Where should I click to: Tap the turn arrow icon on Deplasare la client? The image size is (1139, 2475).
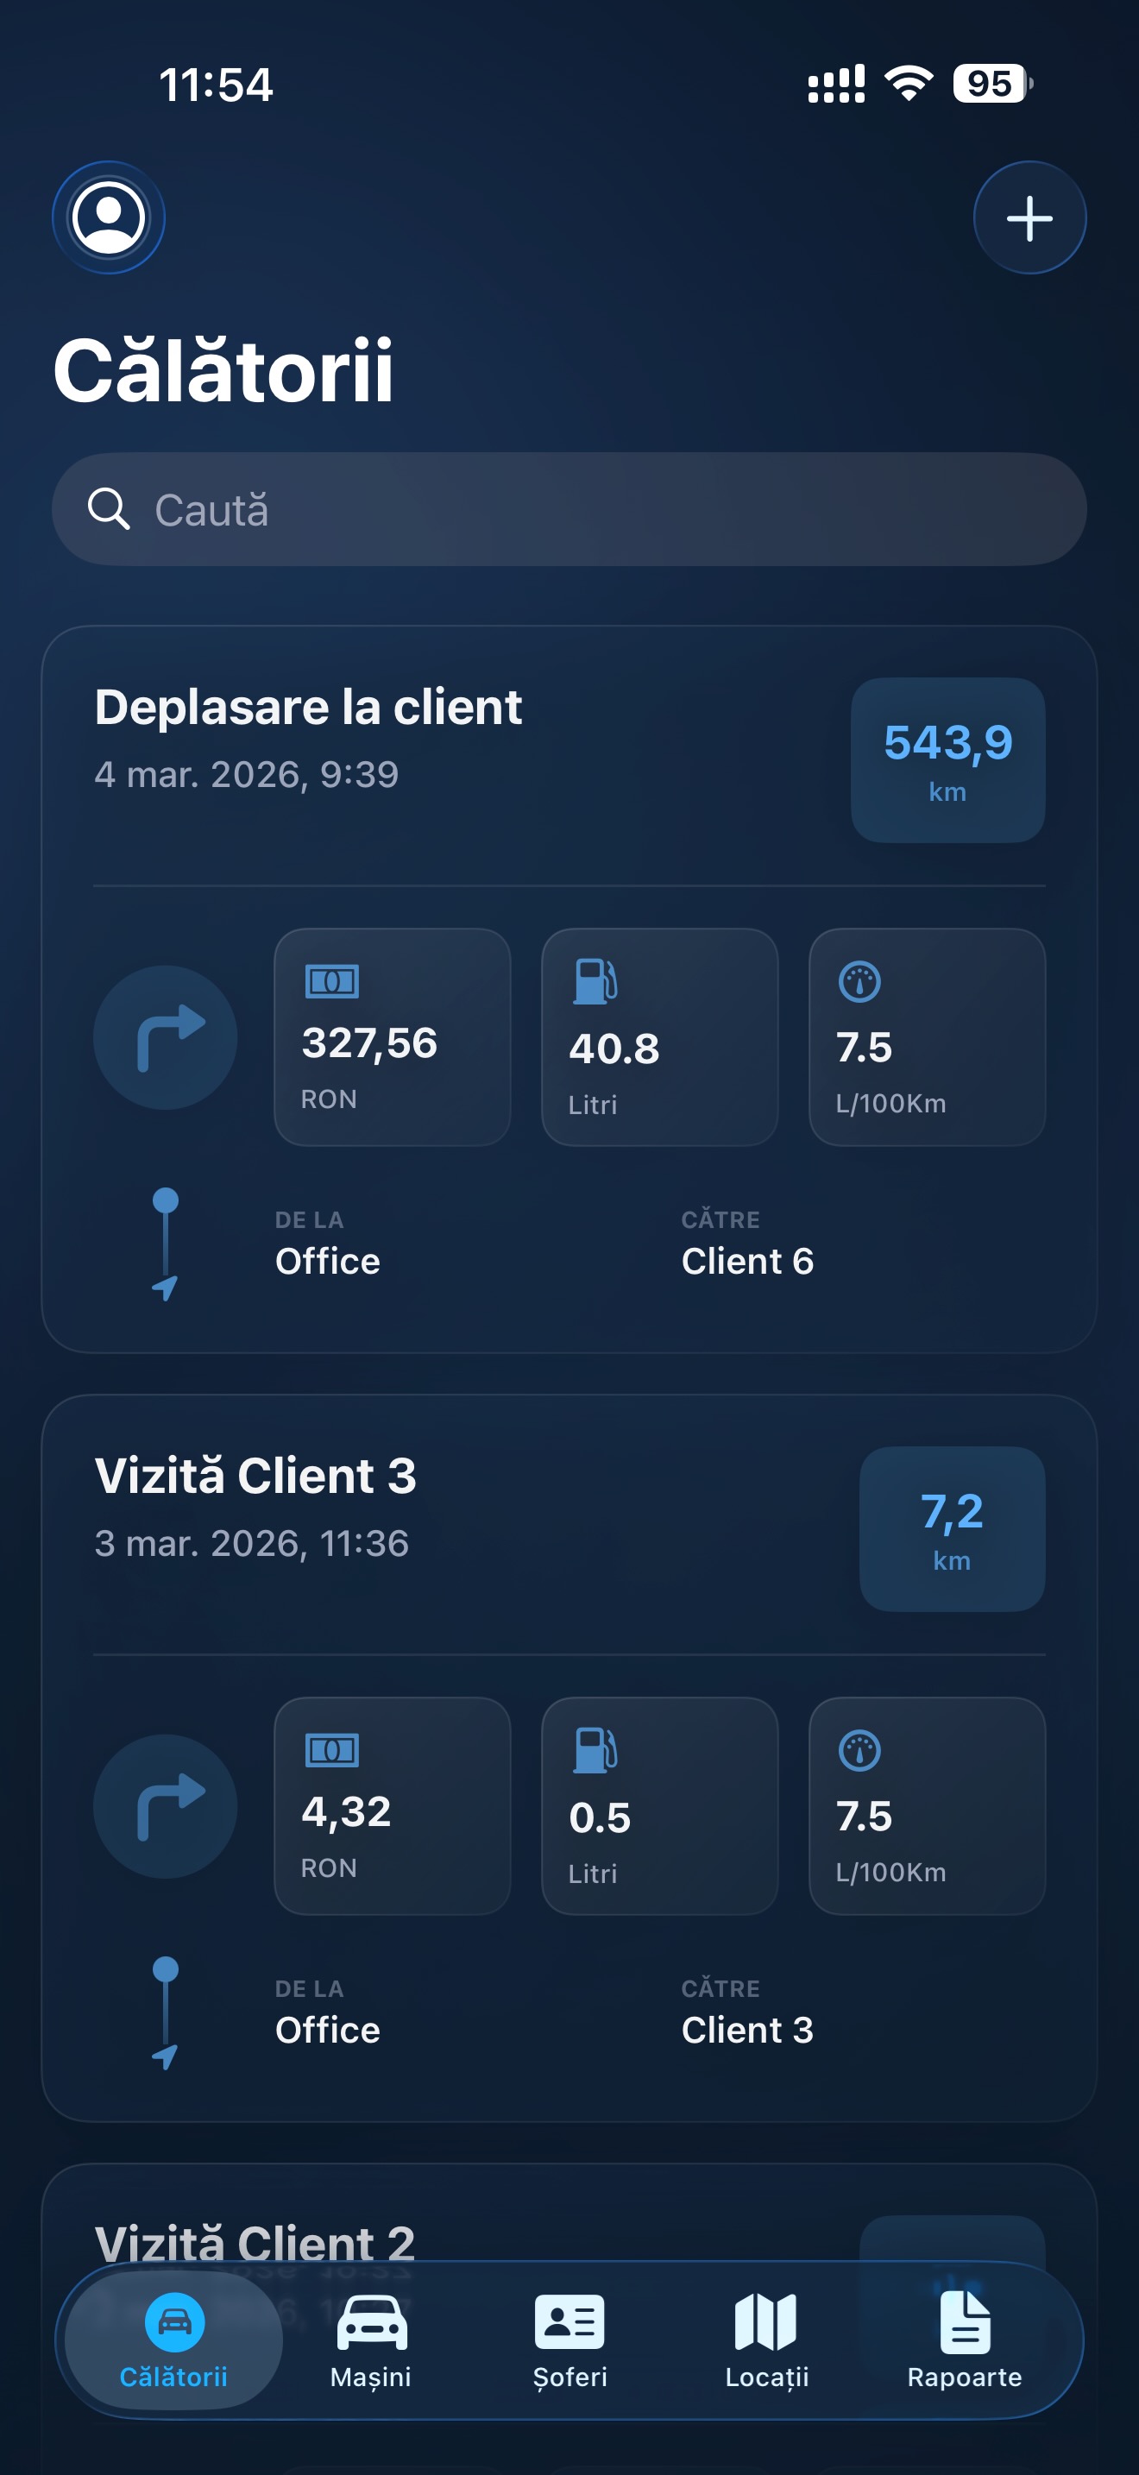[x=165, y=1037]
